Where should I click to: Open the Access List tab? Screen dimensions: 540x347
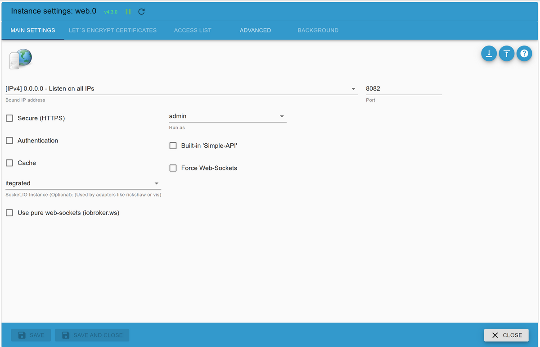(193, 30)
